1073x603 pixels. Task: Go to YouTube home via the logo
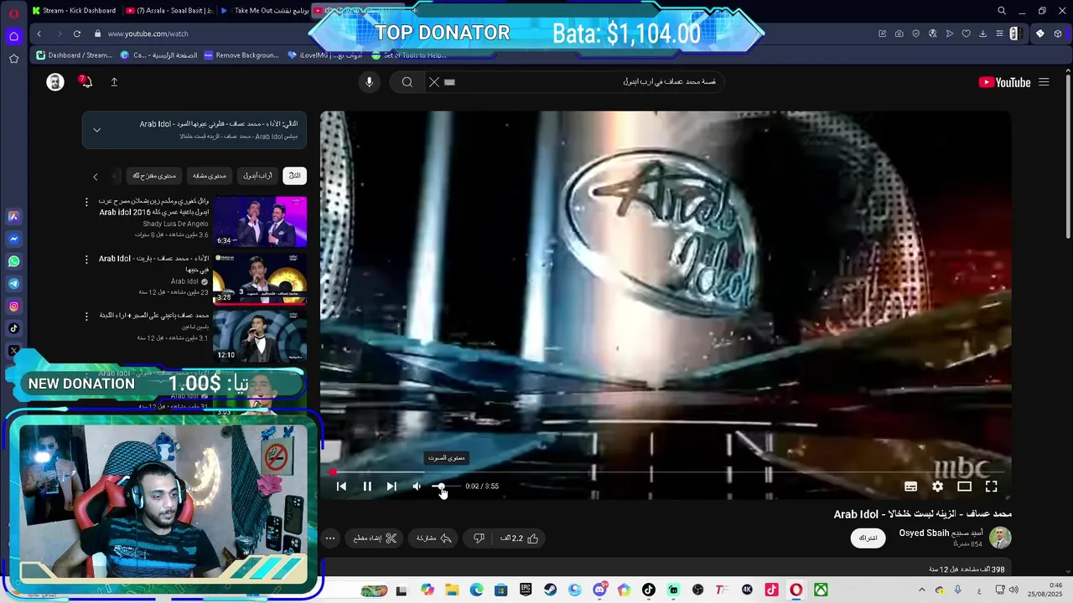tap(1004, 82)
